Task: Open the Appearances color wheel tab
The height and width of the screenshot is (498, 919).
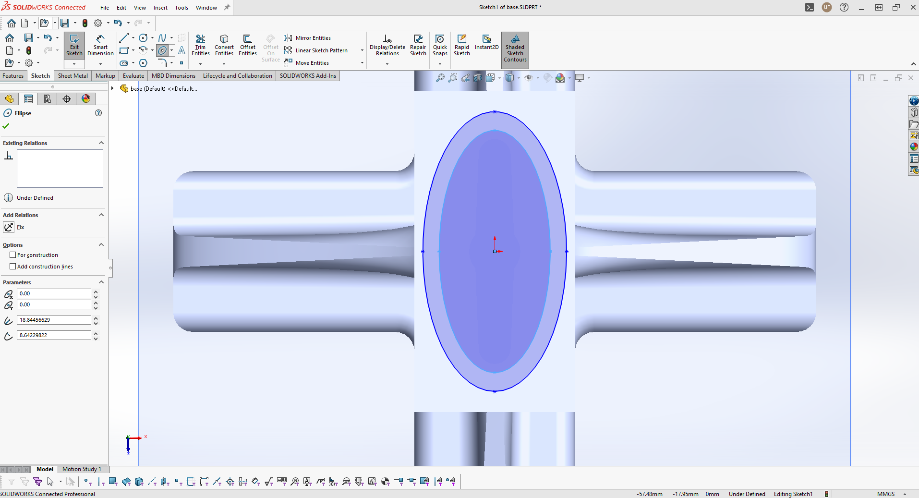Action: [x=86, y=99]
